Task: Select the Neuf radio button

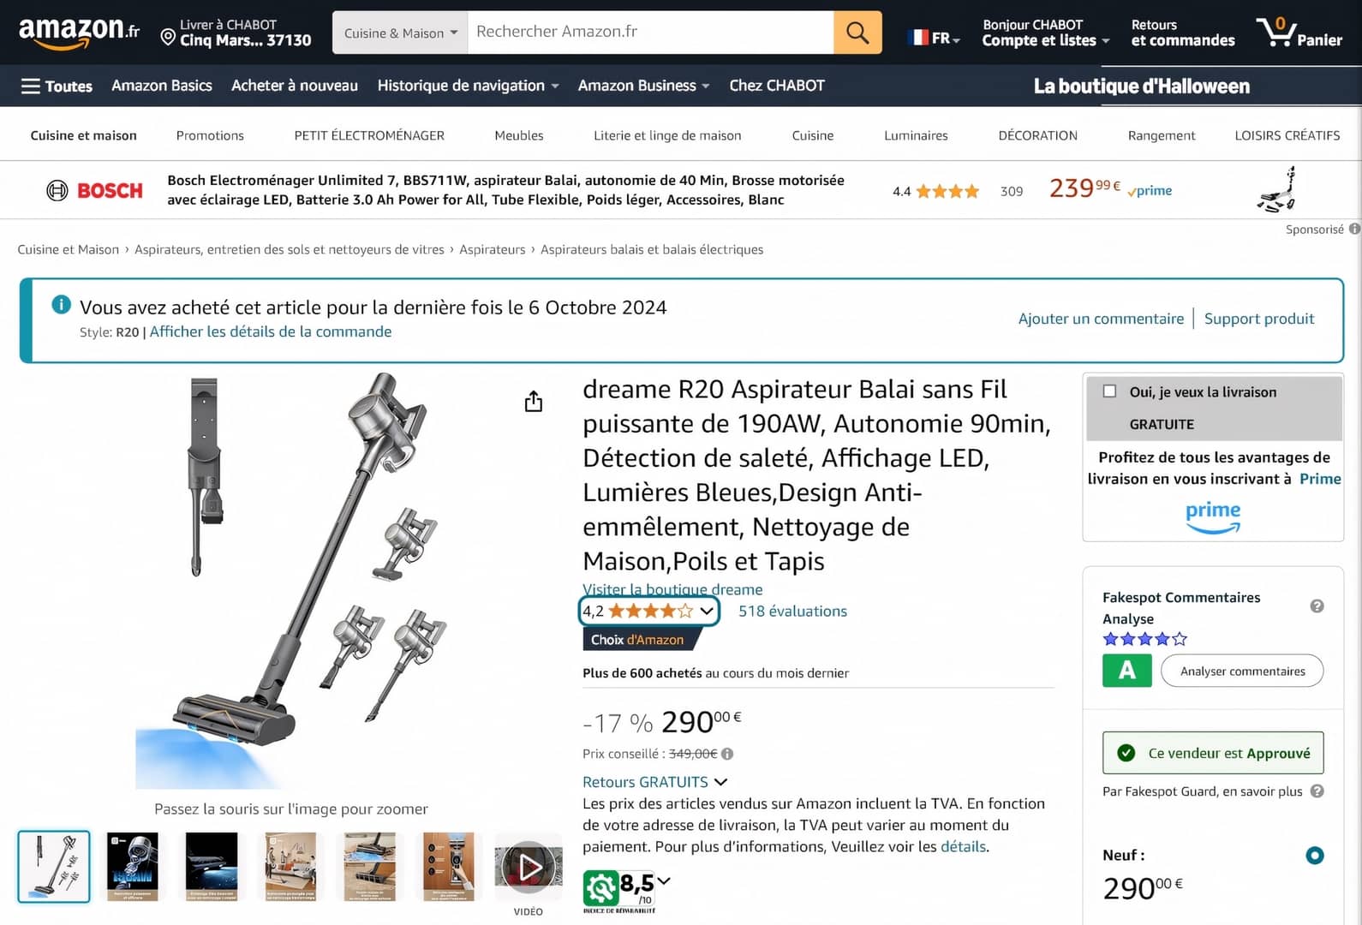Action: pos(1315,855)
